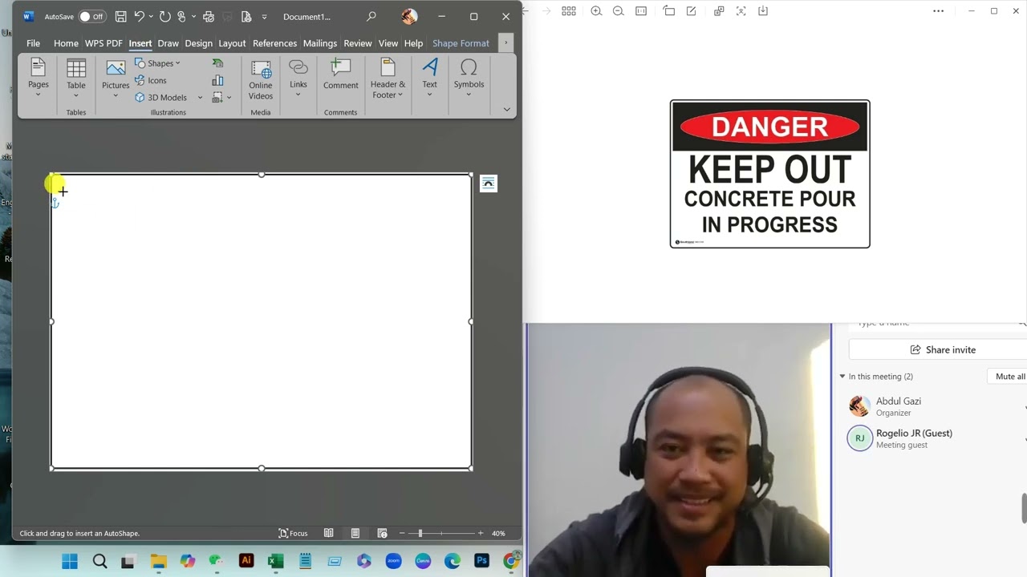Insert a Chart
Image resolution: width=1027 pixels, height=577 pixels.
click(x=217, y=80)
